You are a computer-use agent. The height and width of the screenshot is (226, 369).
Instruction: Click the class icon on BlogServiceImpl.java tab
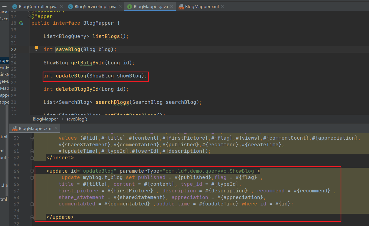(x=71, y=7)
